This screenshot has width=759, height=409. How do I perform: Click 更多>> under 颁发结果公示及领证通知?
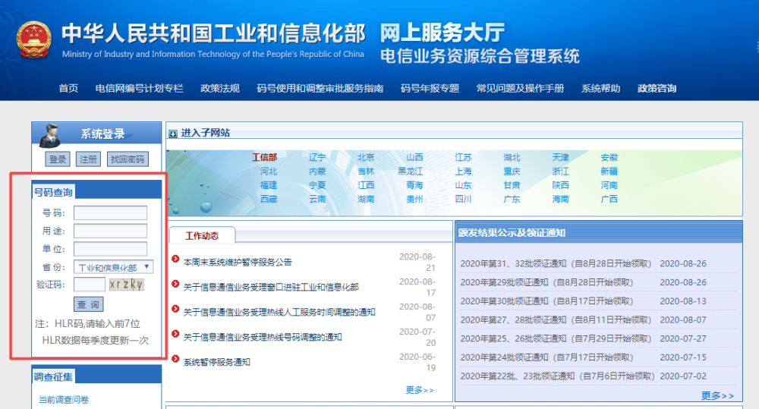717,396
